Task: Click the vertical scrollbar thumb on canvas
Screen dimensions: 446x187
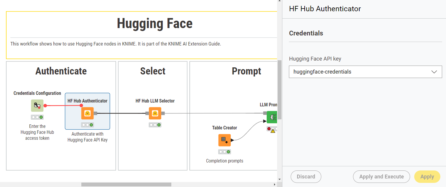Action: (279, 90)
